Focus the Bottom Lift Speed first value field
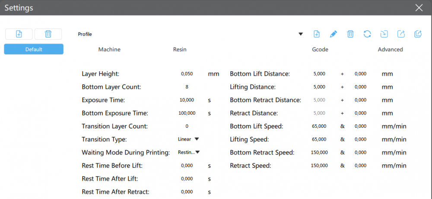 [319, 126]
